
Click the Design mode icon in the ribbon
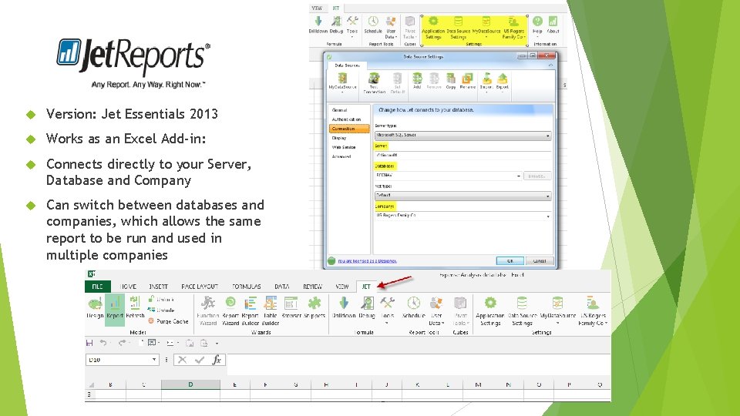point(95,307)
